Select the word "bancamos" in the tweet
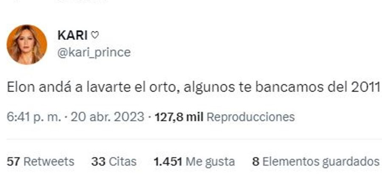This screenshot has width=382, height=177. 294,87
